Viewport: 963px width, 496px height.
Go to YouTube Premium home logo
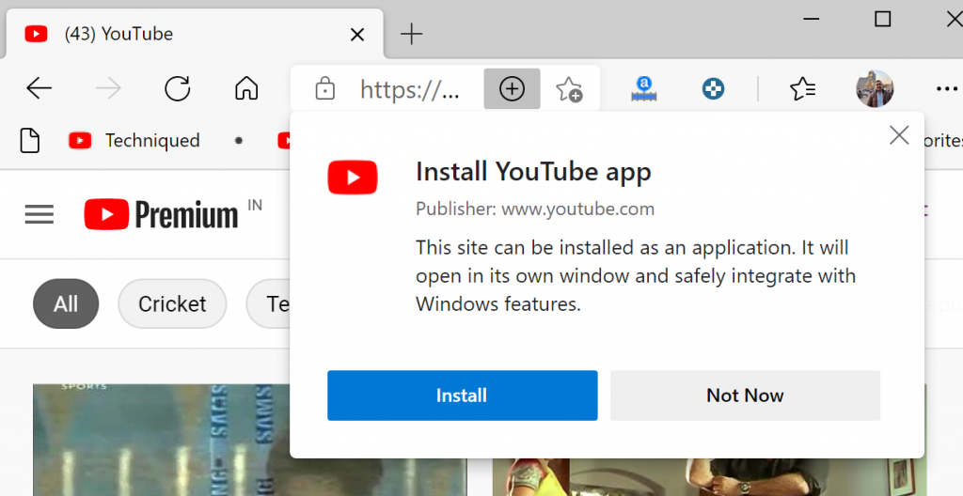(161, 215)
